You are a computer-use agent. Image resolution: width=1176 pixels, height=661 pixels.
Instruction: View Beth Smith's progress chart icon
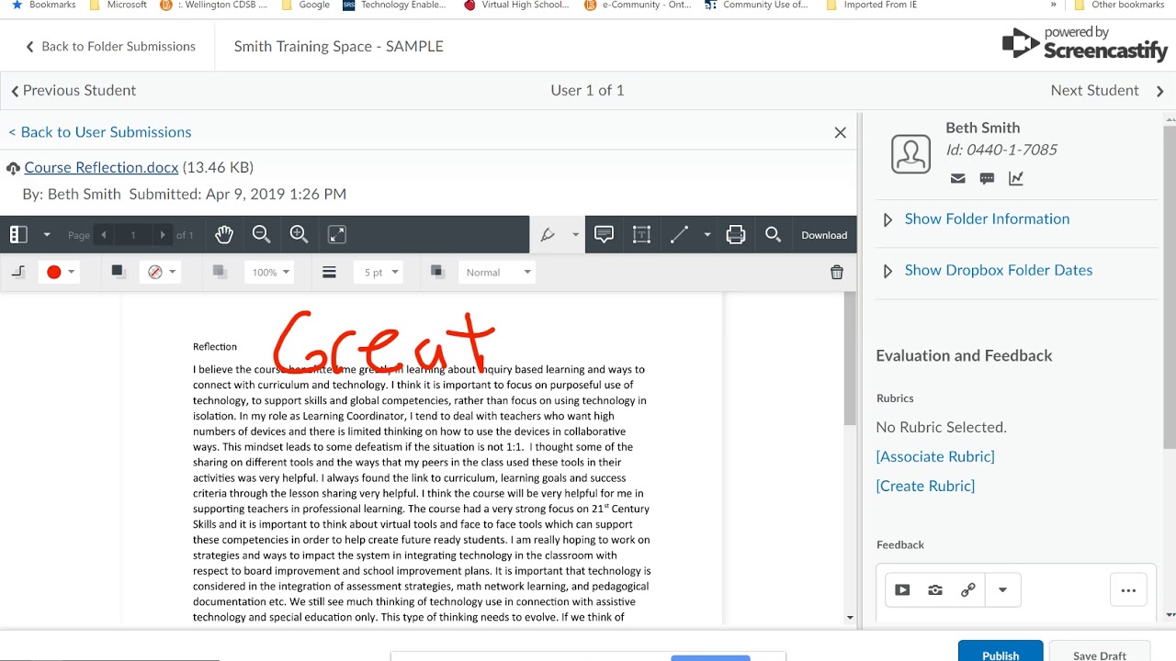(x=1015, y=178)
